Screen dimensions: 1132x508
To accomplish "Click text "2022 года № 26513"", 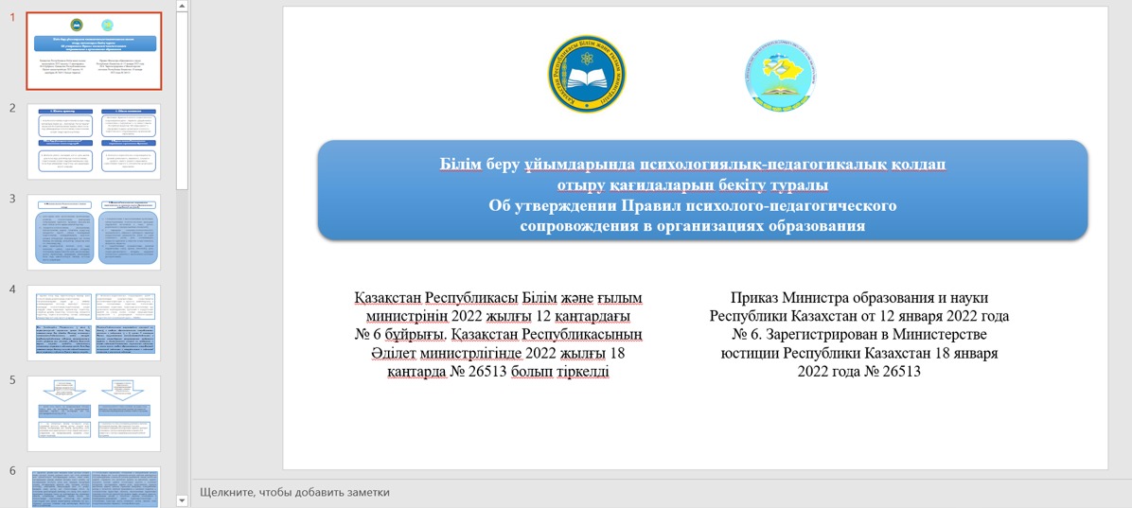I will [859, 373].
